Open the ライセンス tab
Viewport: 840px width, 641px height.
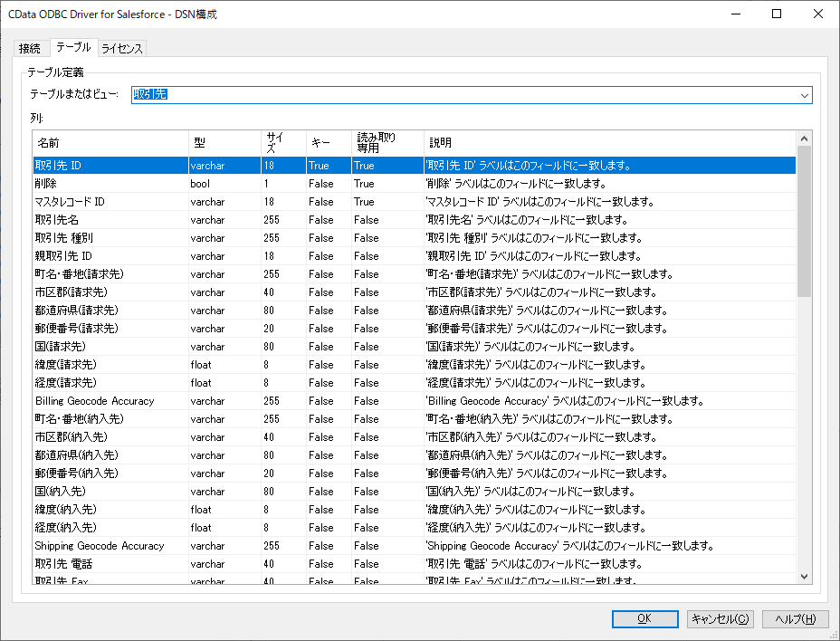[122, 48]
